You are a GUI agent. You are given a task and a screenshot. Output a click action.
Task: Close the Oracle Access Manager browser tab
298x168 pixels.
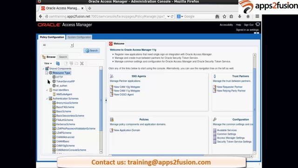coord(82,8)
